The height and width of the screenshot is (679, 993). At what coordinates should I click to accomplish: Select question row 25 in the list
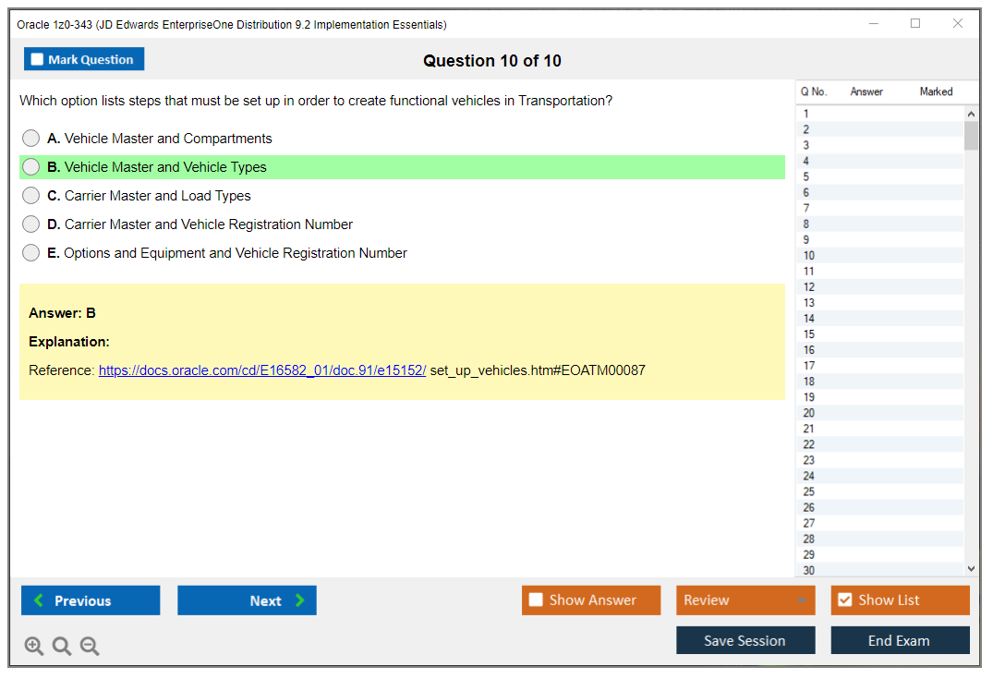coord(879,492)
